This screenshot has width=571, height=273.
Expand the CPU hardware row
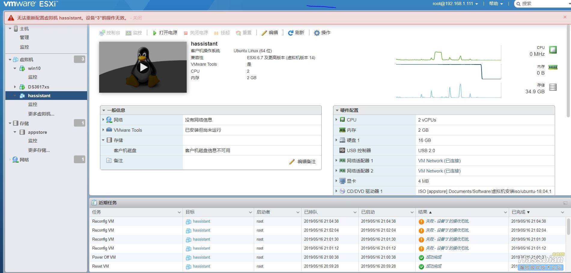tap(336, 120)
